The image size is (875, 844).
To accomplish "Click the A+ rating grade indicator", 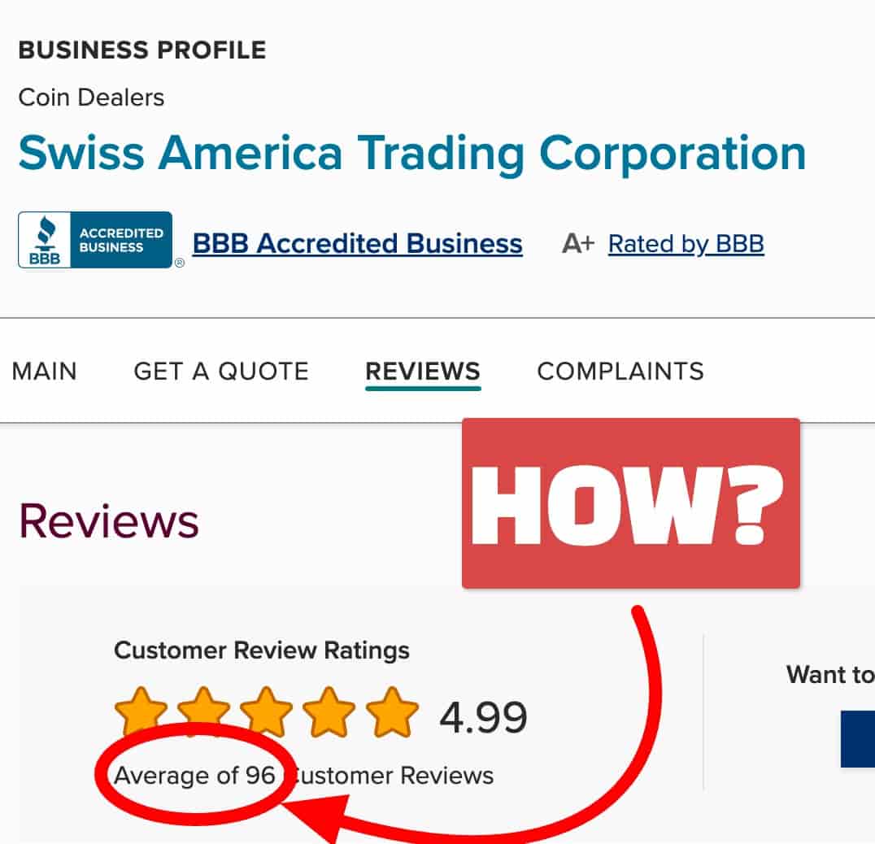I will click(579, 243).
